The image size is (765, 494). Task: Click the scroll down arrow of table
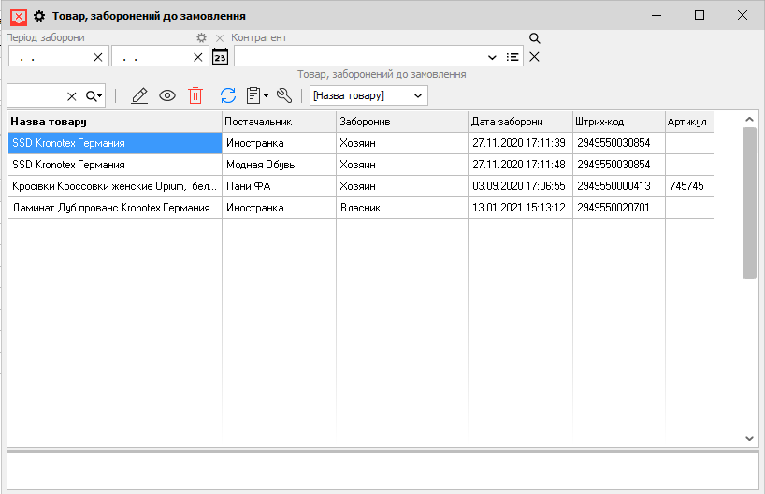(750, 438)
